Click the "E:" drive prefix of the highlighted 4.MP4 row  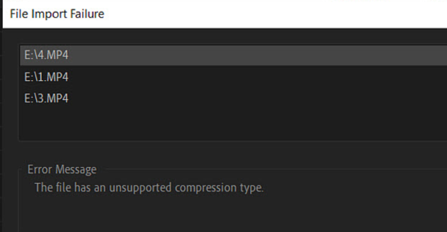(29, 56)
